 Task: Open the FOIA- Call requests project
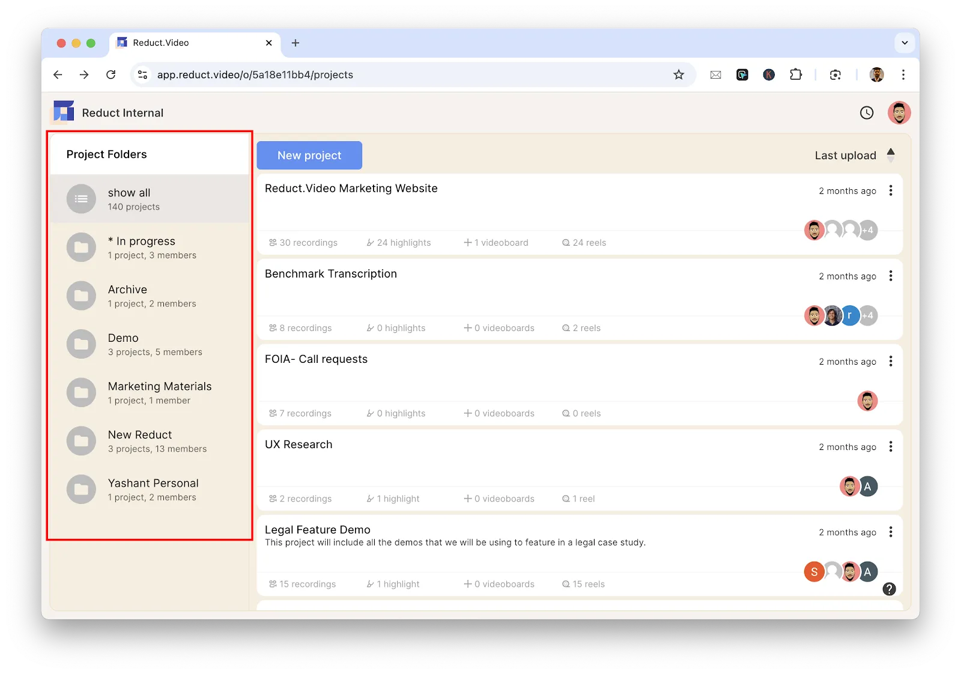(x=316, y=359)
